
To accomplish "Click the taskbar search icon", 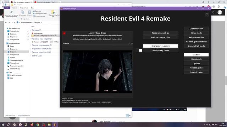I will point(9,125).
